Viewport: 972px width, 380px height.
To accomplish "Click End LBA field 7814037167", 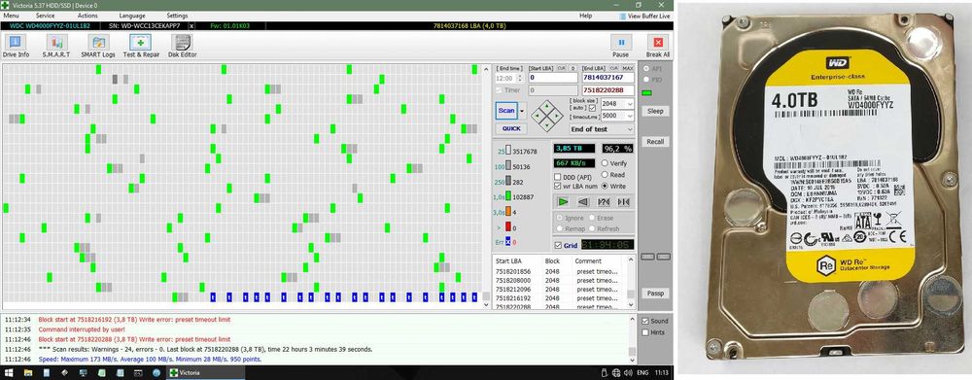I will (607, 78).
